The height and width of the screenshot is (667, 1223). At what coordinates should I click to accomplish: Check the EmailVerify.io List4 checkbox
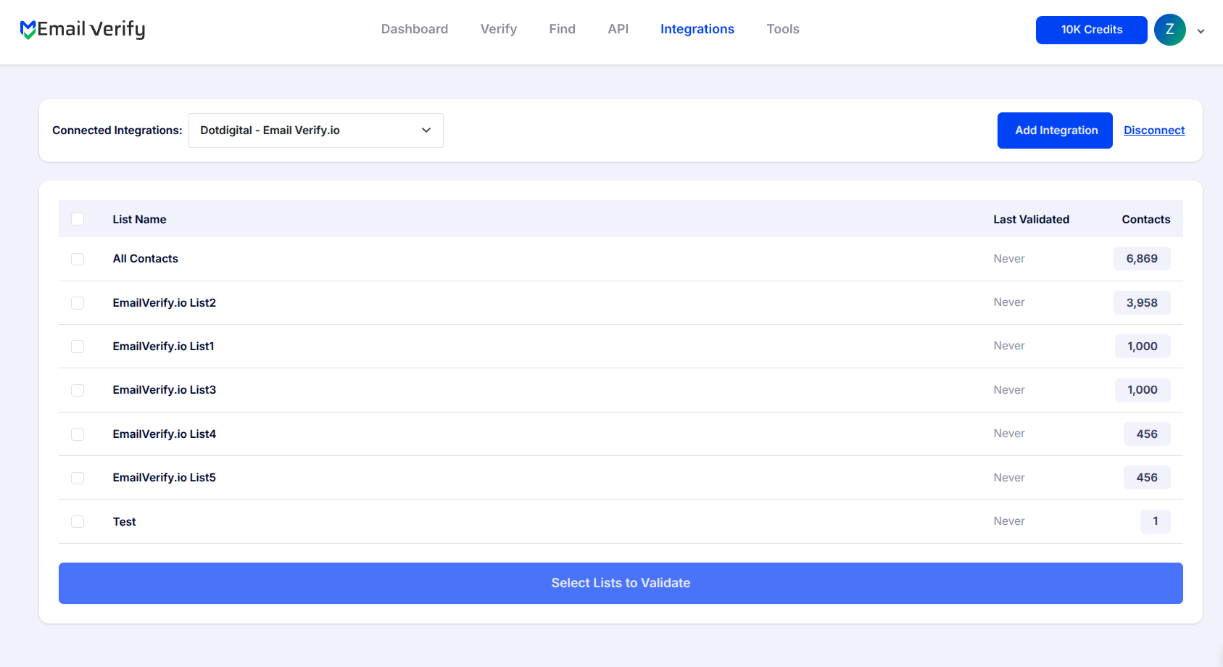pos(78,434)
